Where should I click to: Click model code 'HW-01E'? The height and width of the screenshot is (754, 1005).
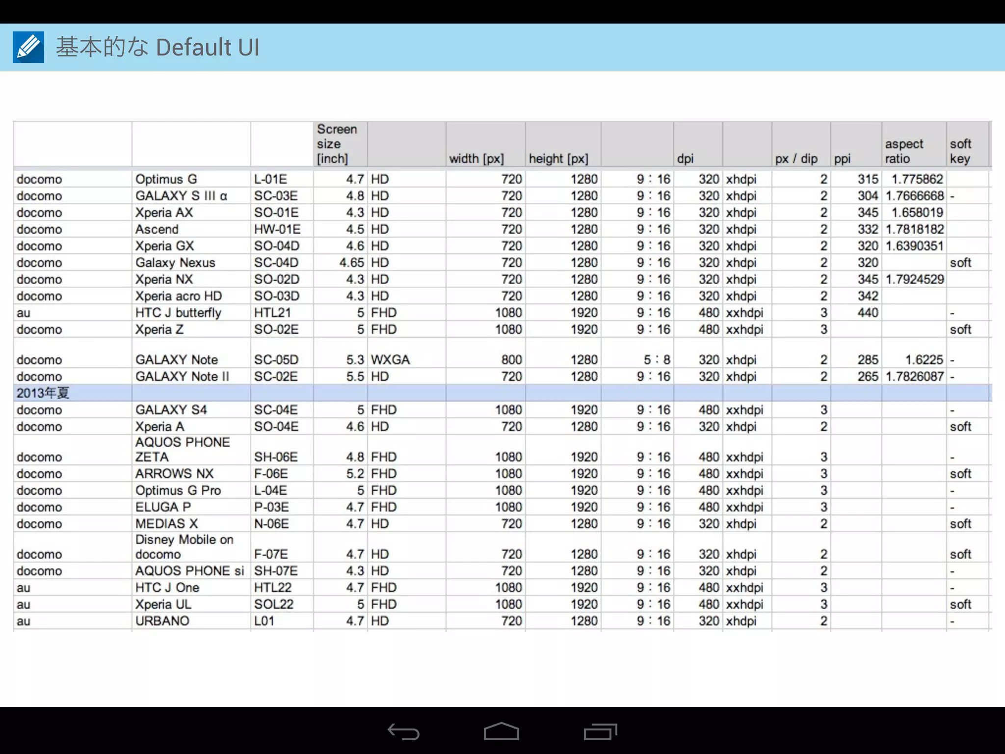tap(277, 229)
